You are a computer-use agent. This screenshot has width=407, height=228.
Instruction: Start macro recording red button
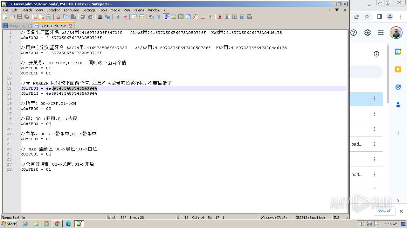pyautogui.click(x=220, y=17)
